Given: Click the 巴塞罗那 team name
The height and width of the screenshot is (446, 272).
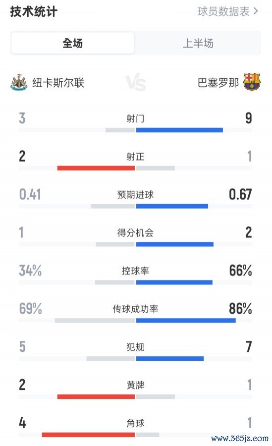Looking at the screenshot, I should [218, 83].
